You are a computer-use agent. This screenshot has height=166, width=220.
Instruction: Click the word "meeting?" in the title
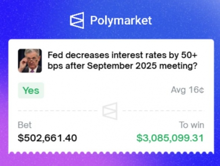tap(178, 66)
